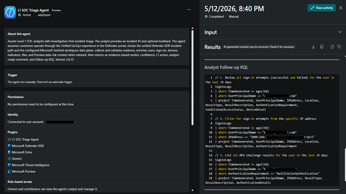This screenshot has width=346, height=194.
Task: Click the AI-generated content disclaimer badge
Action: click(x=259, y=47)
